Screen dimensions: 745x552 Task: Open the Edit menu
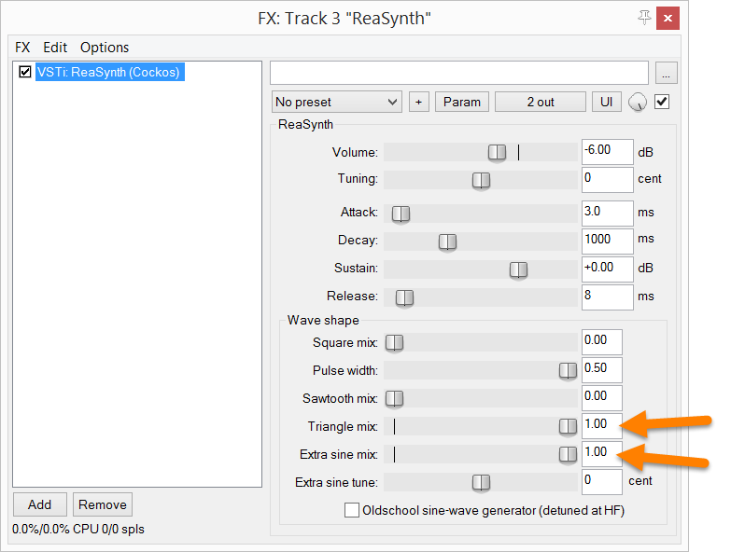55,48
